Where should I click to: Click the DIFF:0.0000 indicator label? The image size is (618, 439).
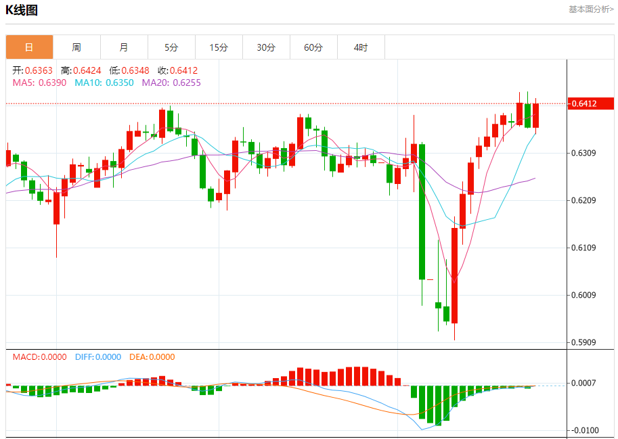(x=97, y=357)
